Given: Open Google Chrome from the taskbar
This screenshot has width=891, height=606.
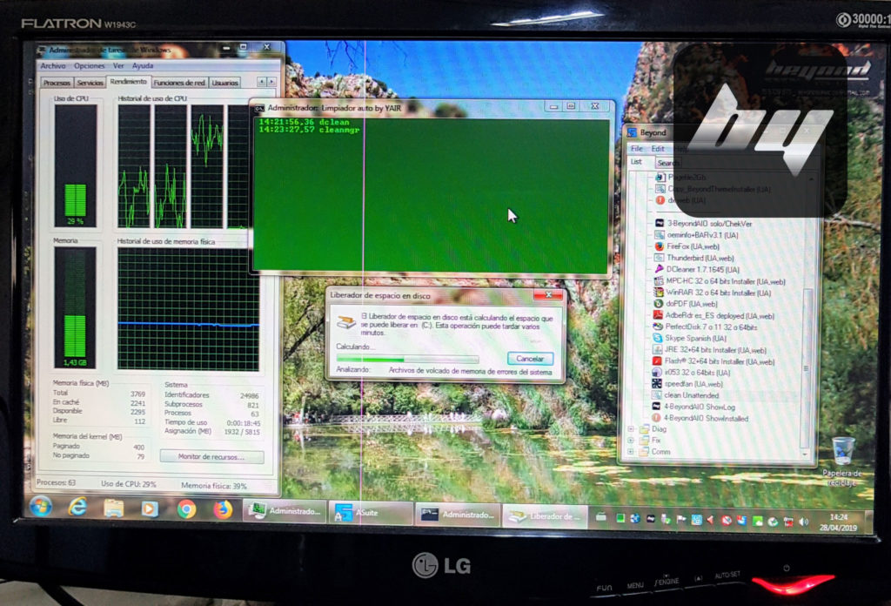Looking at the screenshot, I should coord(186,509).
